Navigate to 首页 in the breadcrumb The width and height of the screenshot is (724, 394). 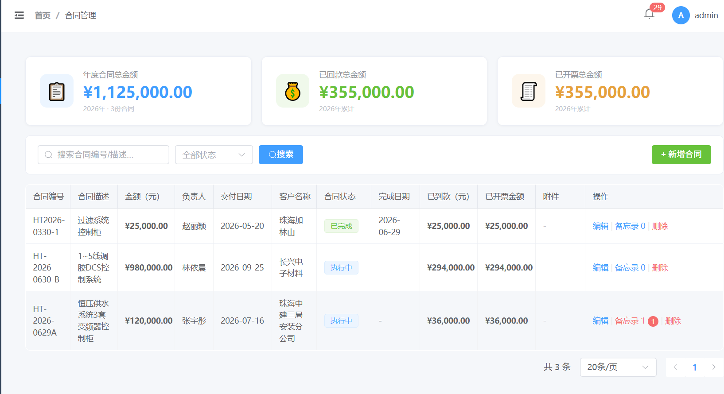coord(43,15)
